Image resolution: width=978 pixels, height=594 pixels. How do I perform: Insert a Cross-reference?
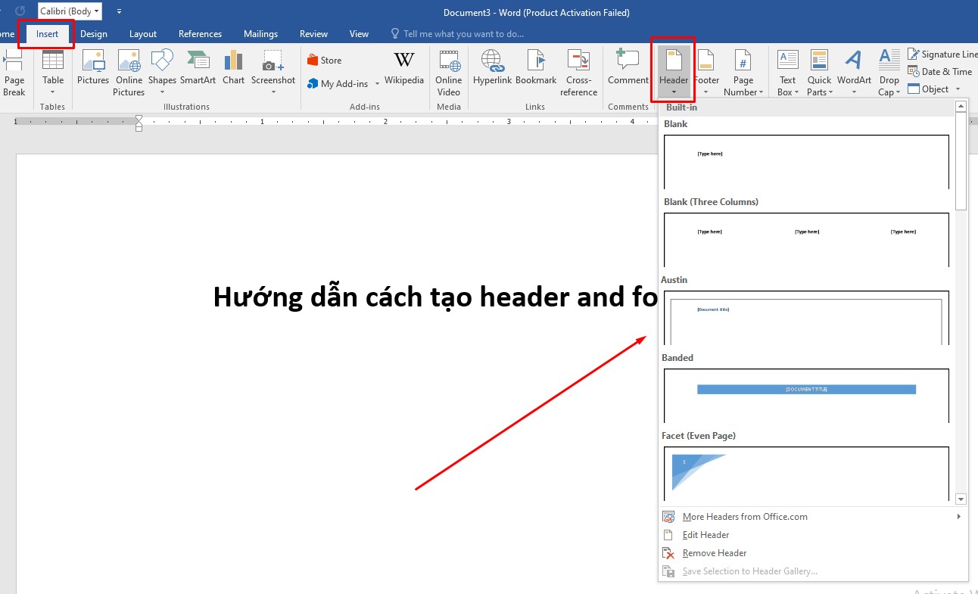(x=579, y=73)
